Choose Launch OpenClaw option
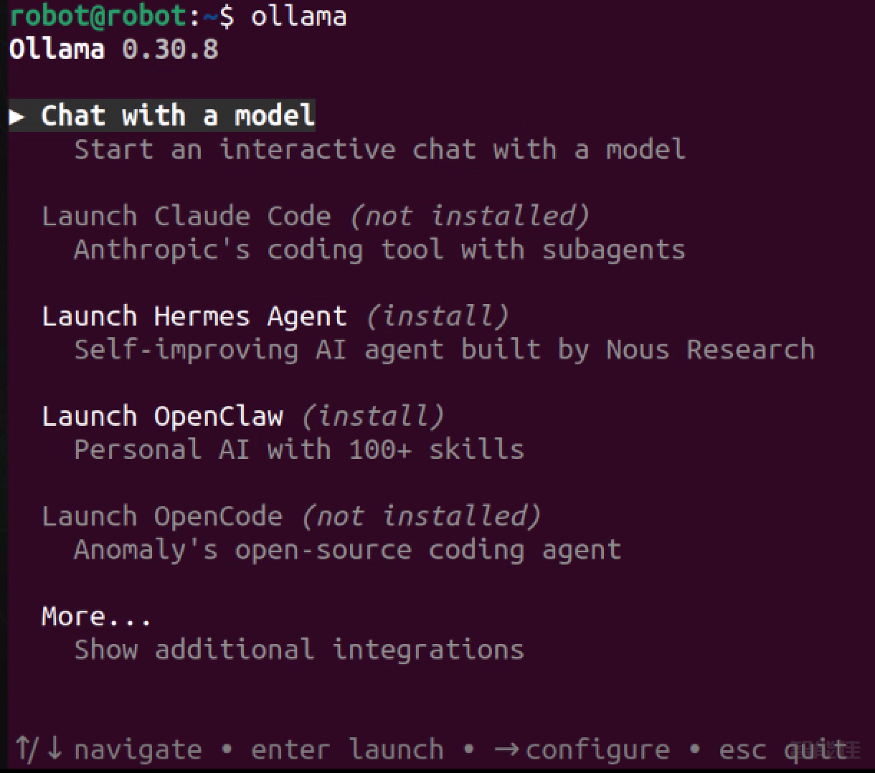The image size is (875, 773). coord(162,416)
